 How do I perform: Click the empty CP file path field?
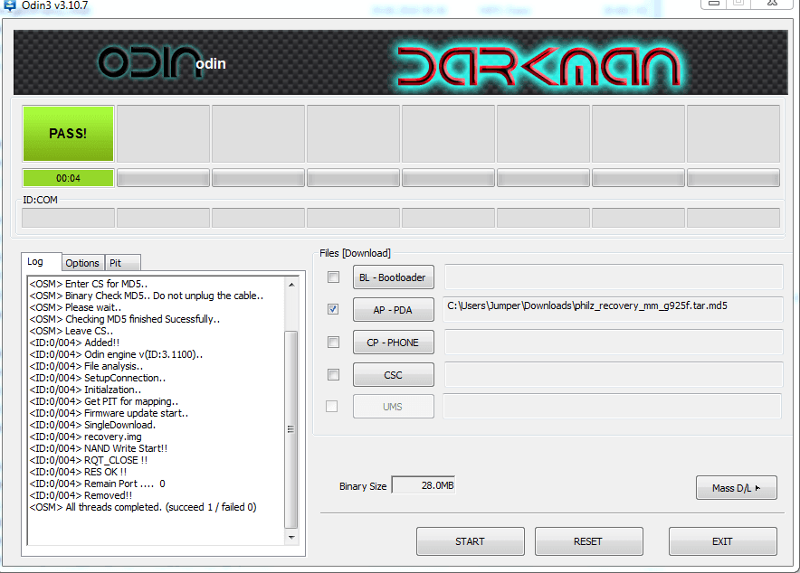[x=614, y=342]
